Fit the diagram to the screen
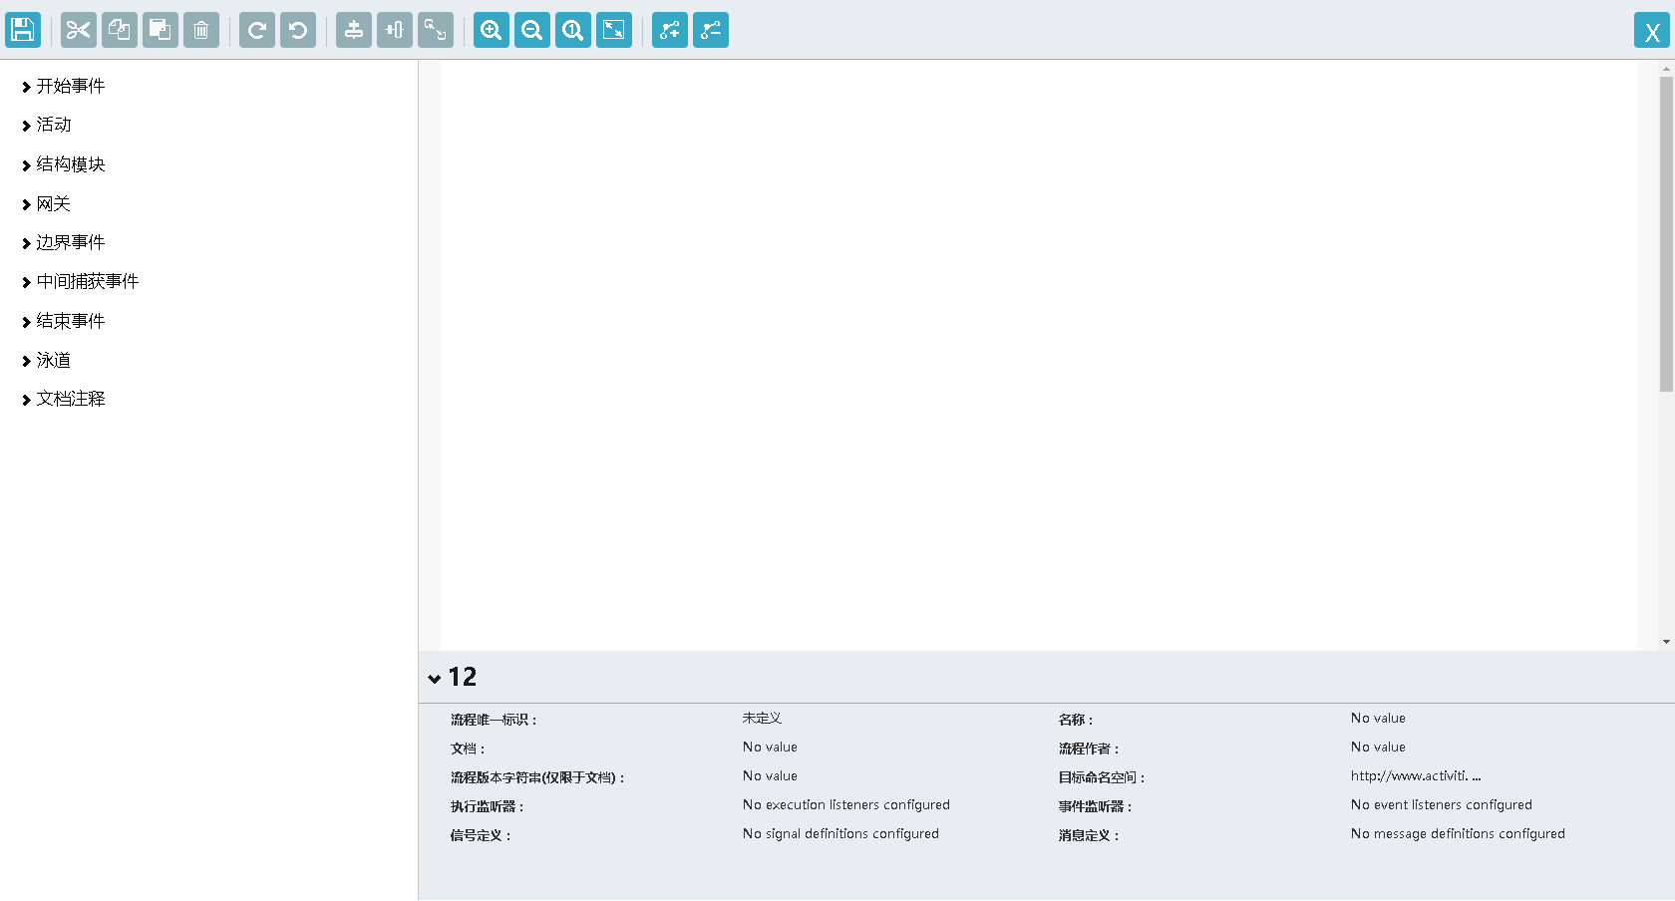This screenshot has height=901, width=1675. tap(613, 30)
